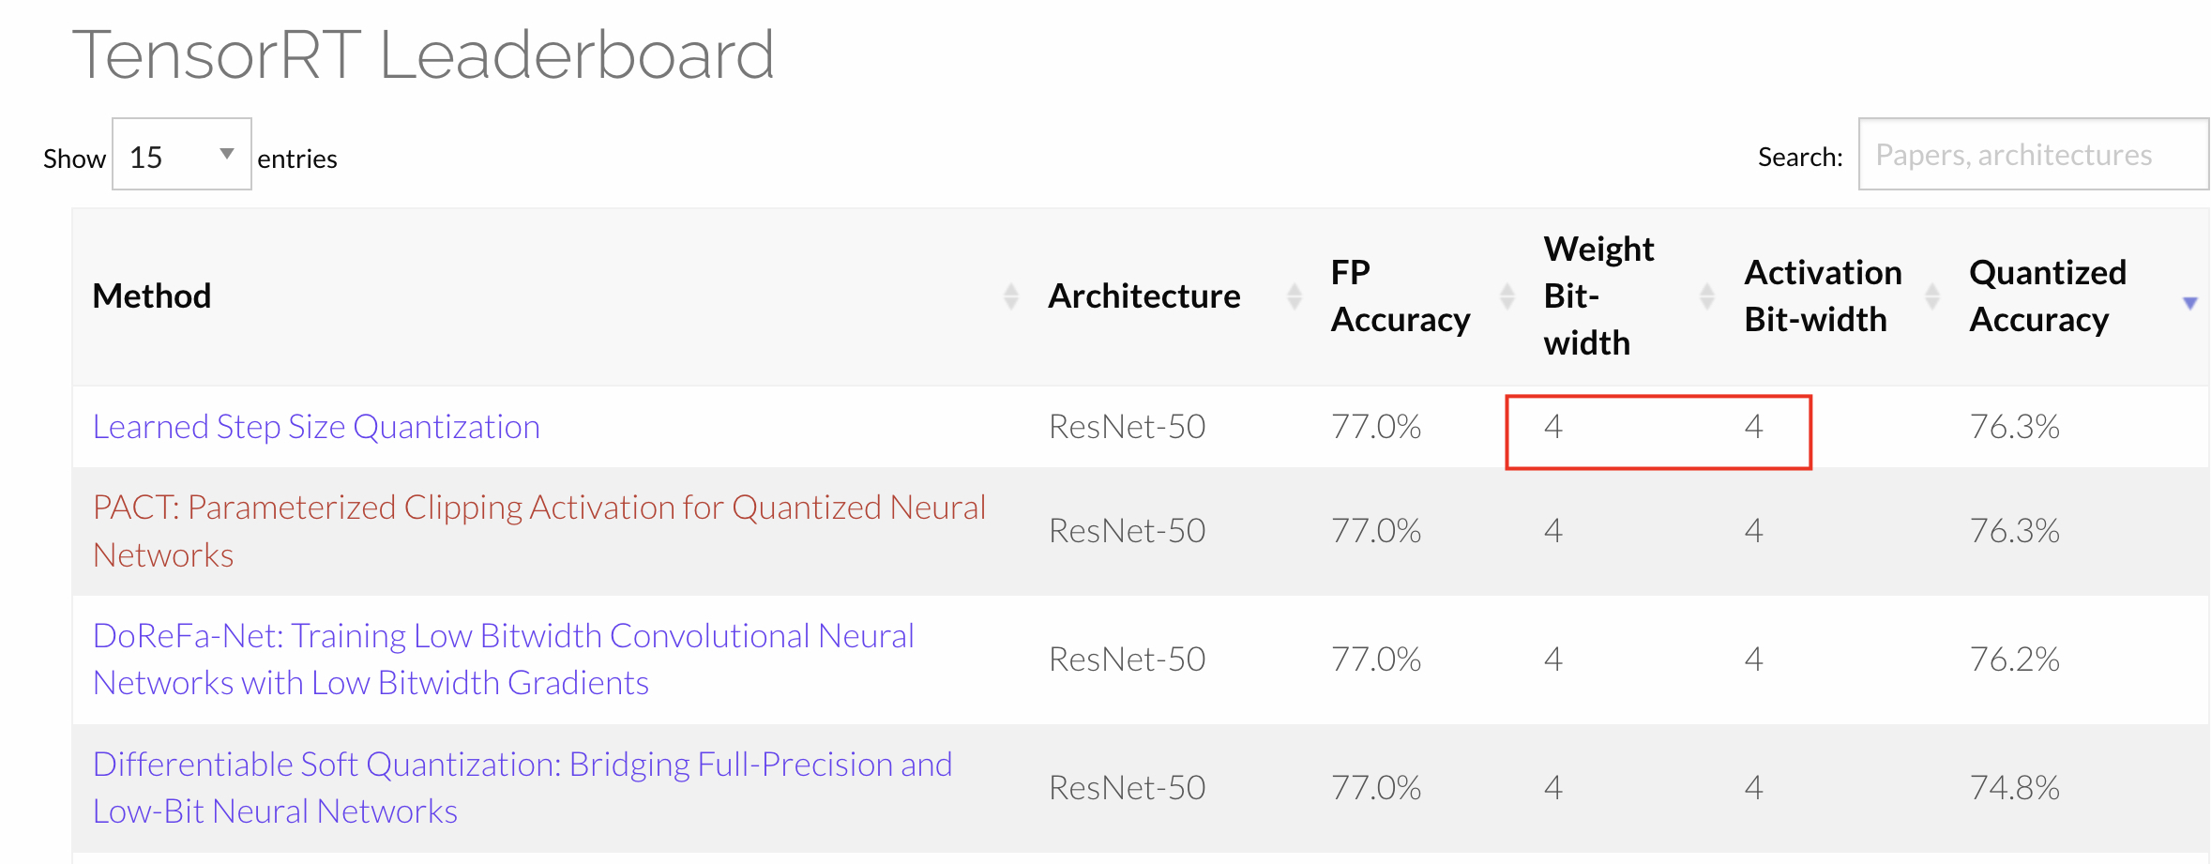Click the Method column header
This screenshot has width=2211, height=864.
pyautogui.click(x=152, y=296)
